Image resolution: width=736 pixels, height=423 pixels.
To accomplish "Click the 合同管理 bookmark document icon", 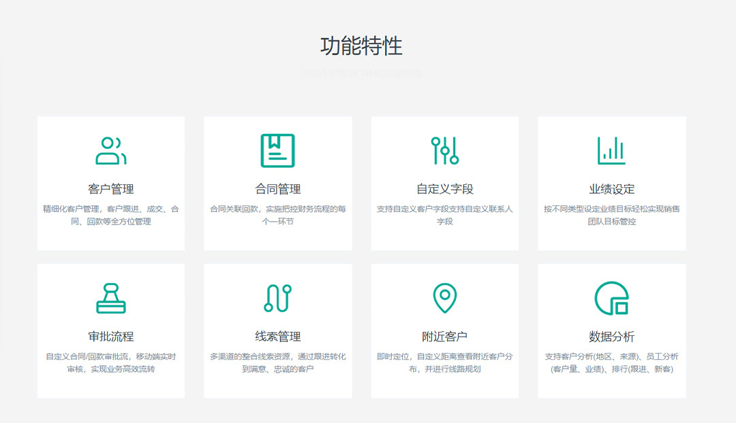I will pyautogui.click(x=278, y=150).
